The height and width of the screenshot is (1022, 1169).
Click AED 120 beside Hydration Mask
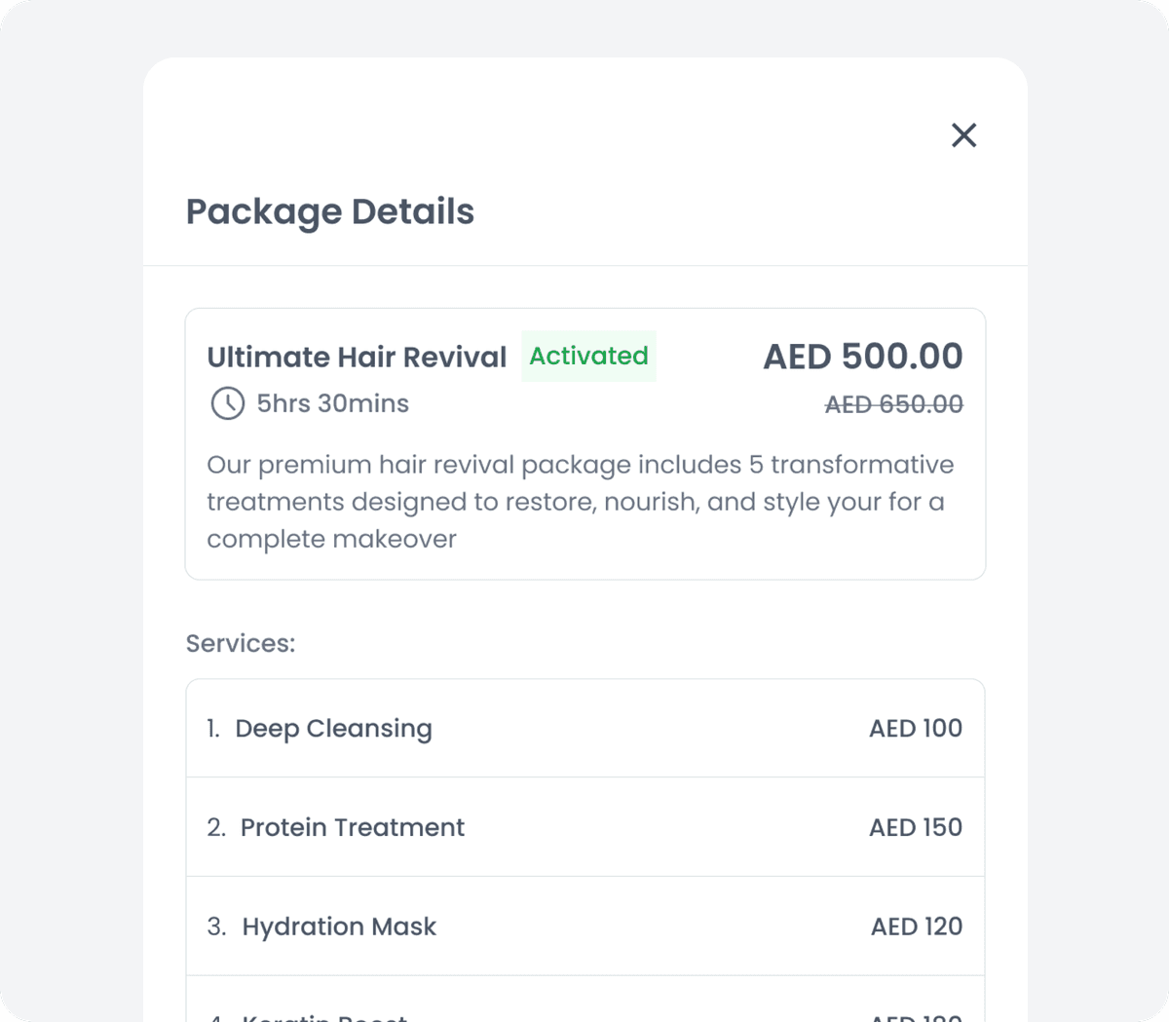click(x=916, y=927)
